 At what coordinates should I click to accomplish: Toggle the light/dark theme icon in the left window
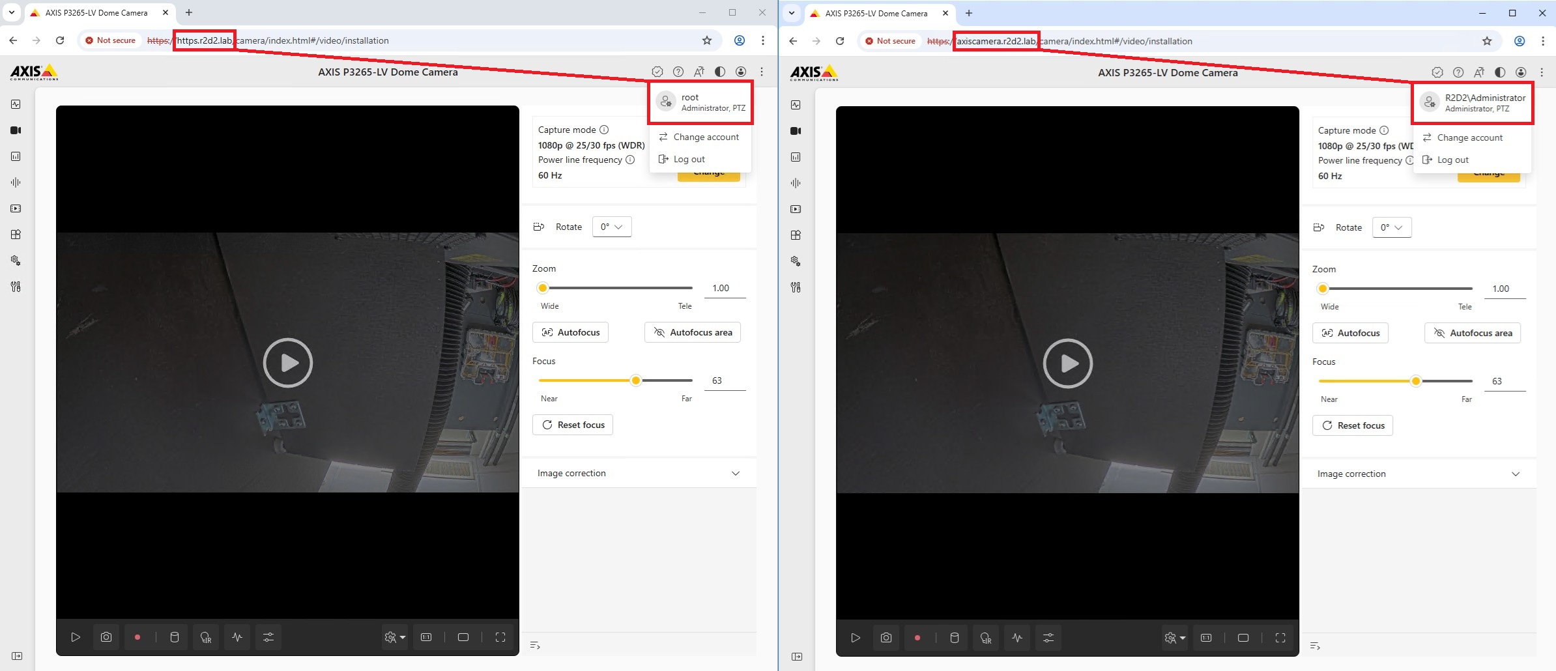click(x=719, y=72)
